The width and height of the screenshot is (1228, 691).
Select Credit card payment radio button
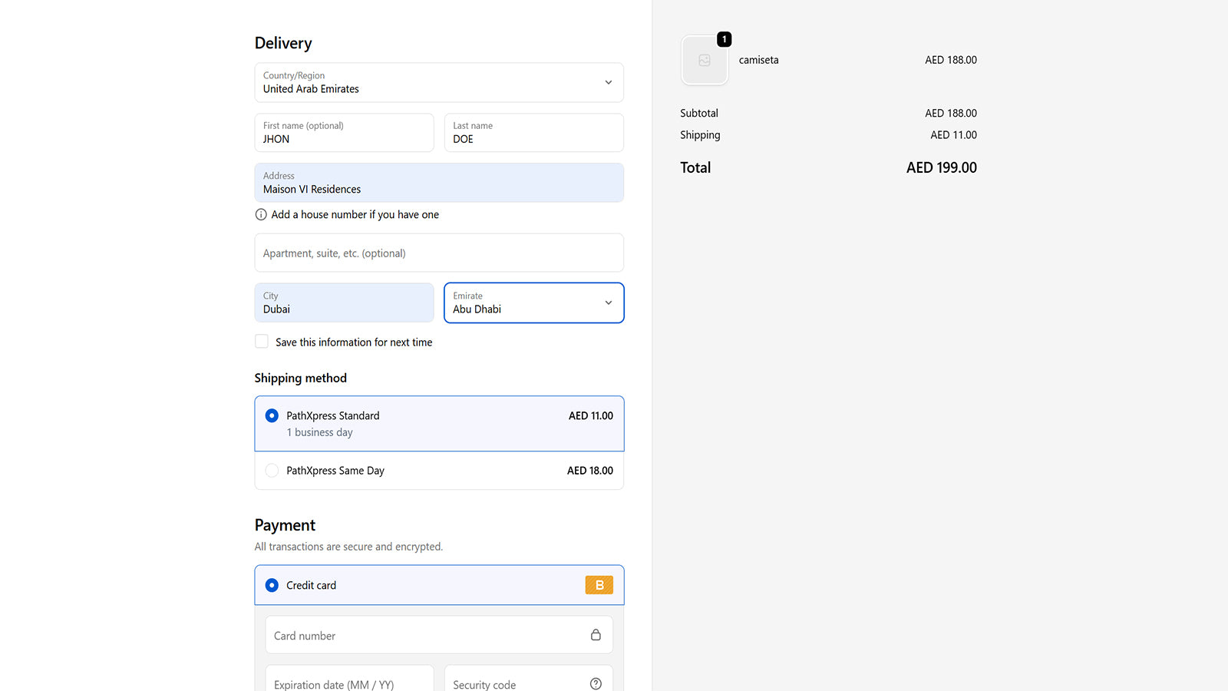pos(272,585)
